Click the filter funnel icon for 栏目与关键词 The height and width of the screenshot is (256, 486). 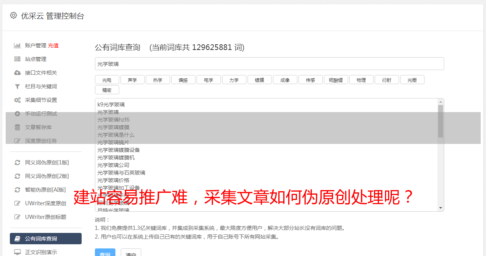point(17,86)
